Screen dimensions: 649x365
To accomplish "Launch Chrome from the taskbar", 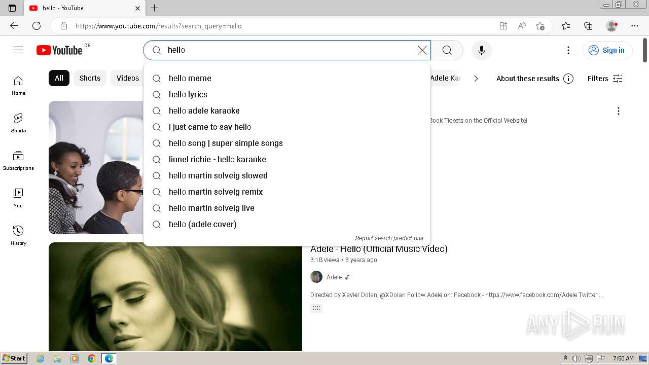I will (91, 358).
